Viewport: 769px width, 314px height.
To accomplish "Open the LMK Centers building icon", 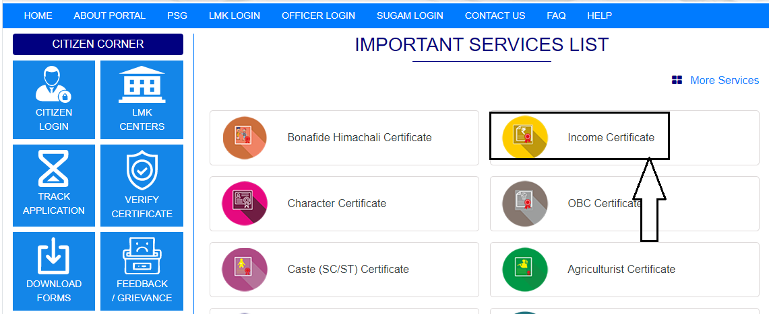I will [142, 84].
